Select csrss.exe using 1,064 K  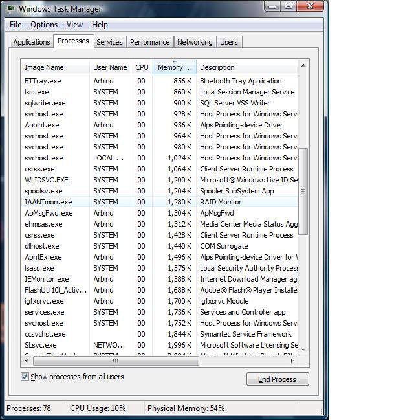(159, 169)
